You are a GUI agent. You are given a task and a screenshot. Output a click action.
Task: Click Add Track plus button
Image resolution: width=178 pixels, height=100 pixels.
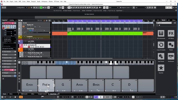[x=19, y=21]
